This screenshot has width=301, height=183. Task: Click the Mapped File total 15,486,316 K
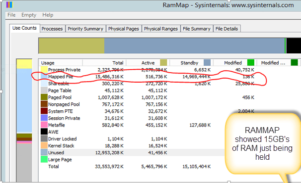tap(109, 77)
